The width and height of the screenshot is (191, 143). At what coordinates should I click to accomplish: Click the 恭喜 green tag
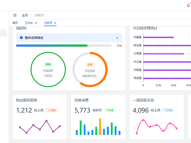pos(48,65)
